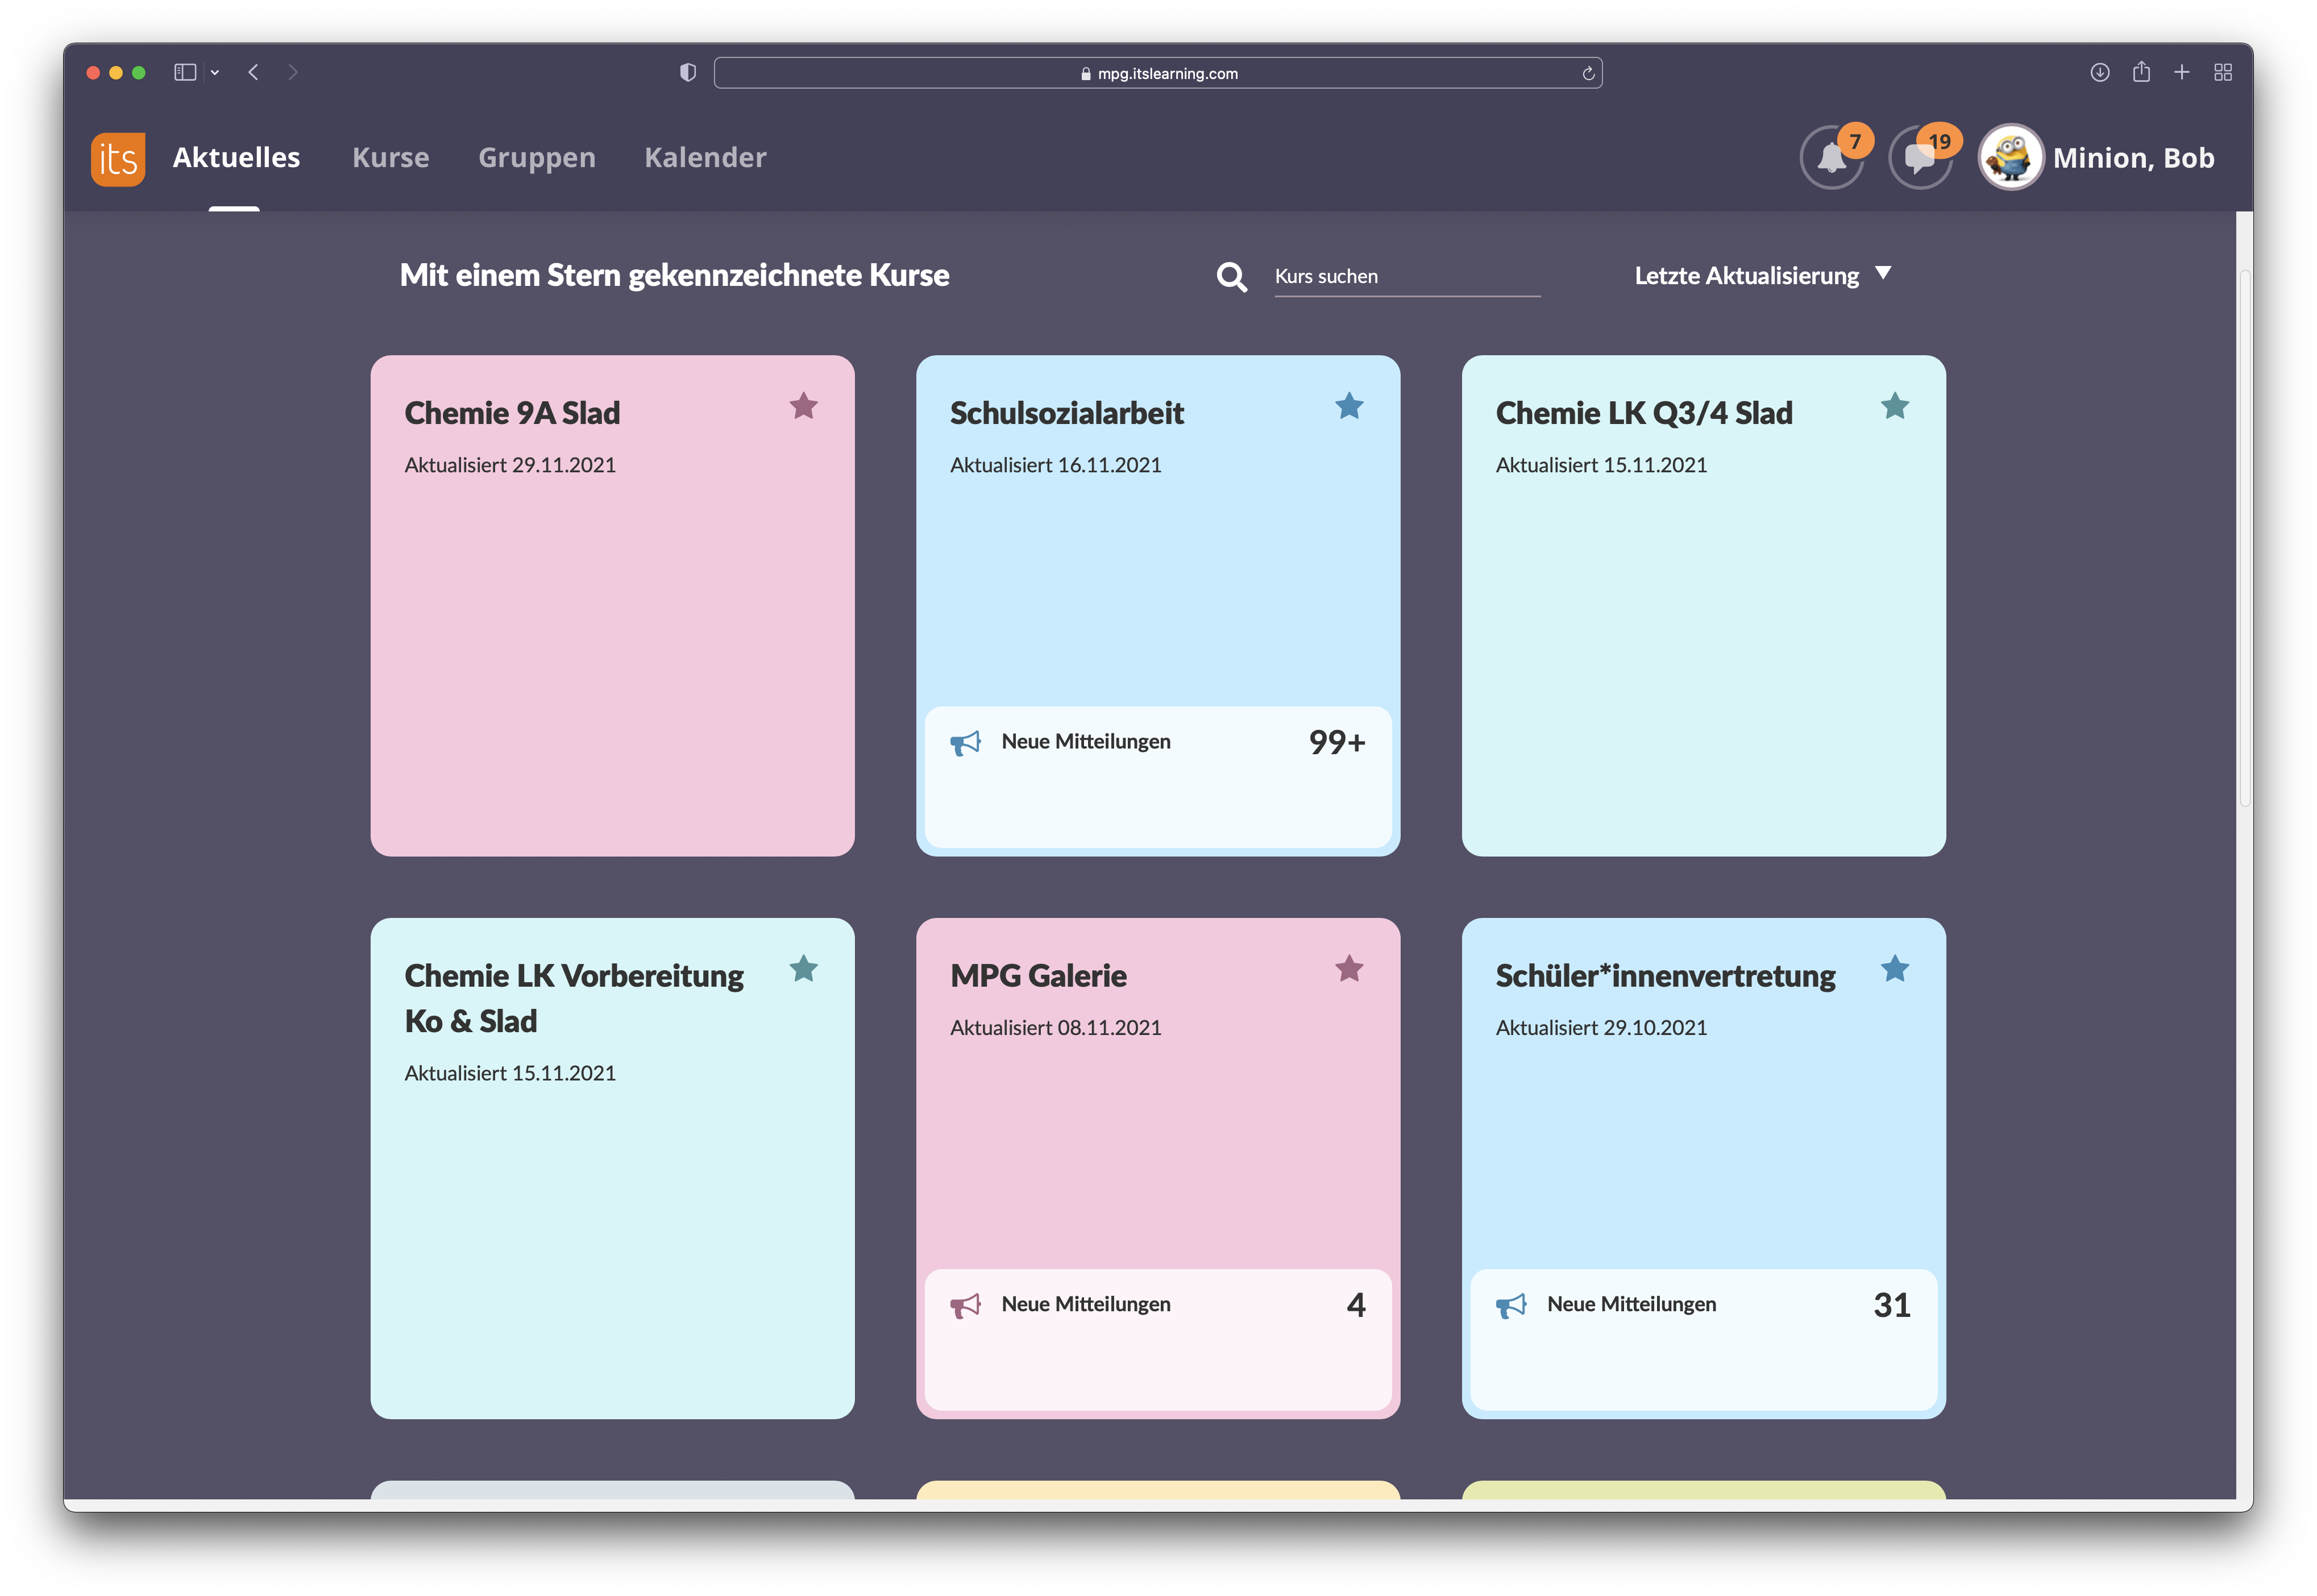Click Aktualisiert 08.11.2021 text
This screenshot has width=2317, height=1596.
(1056, 1028)
